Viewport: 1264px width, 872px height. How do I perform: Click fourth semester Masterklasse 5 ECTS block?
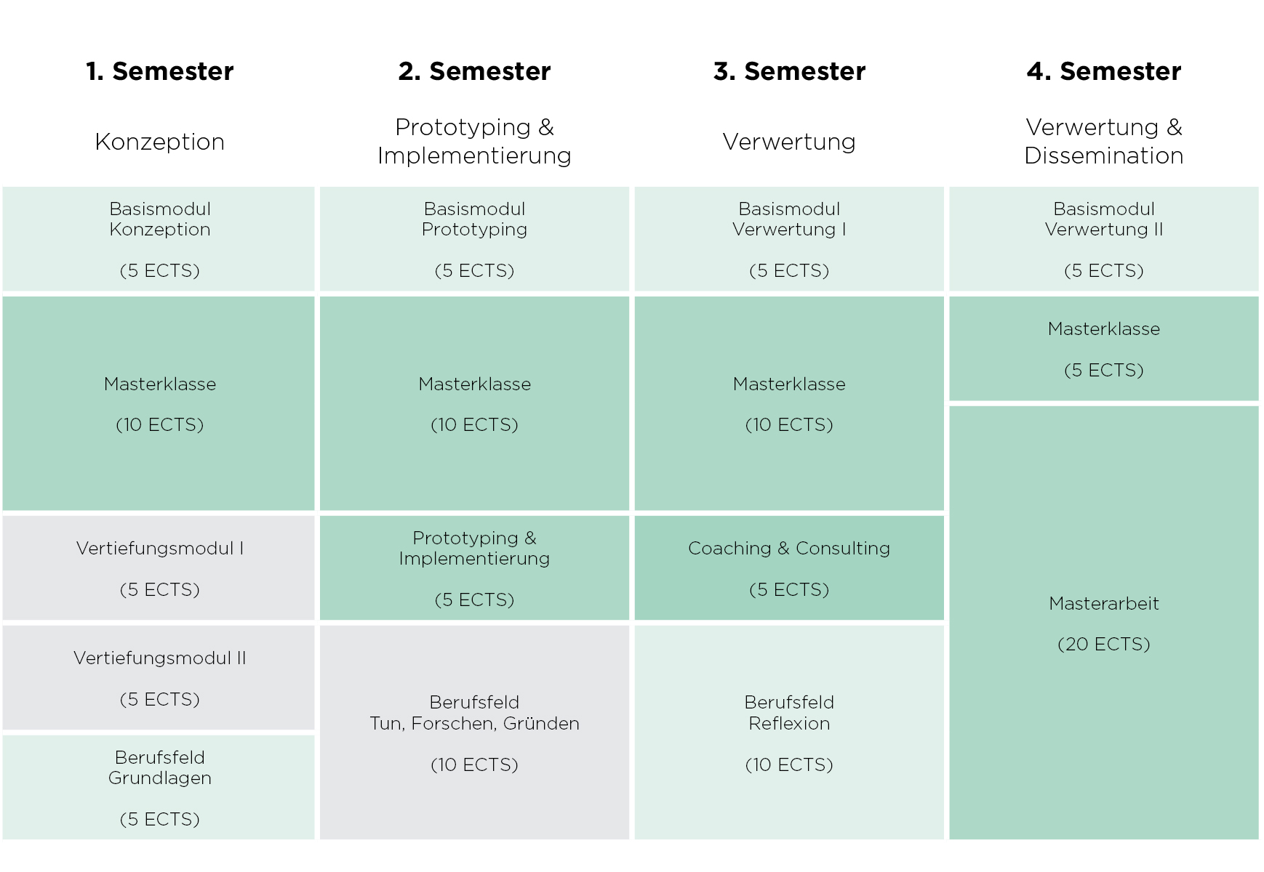tap(1103, 349)
